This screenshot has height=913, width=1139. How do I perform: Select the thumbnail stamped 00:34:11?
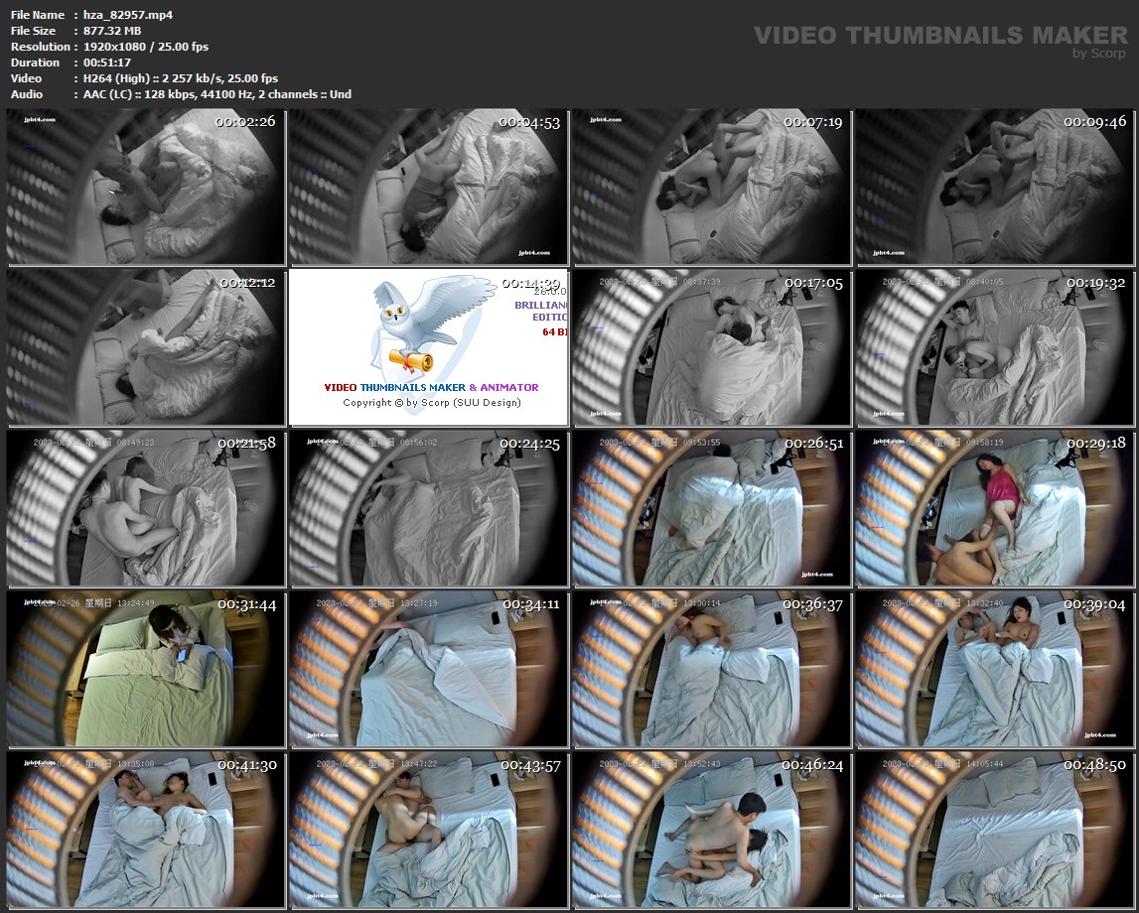[429, 669]
